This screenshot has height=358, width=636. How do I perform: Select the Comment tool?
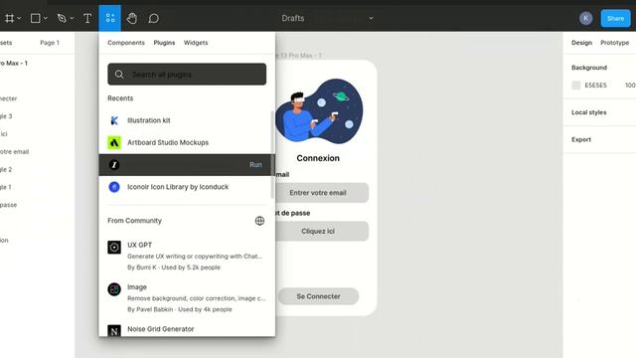pyautogui.click(x=153, y=18)
